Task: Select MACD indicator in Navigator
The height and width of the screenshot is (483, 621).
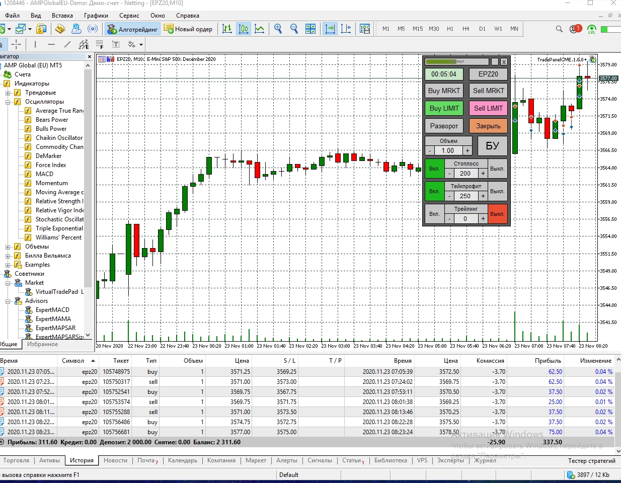Action: [44, 174]
